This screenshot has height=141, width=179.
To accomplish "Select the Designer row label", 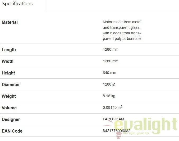I will [x=11, y=120].
